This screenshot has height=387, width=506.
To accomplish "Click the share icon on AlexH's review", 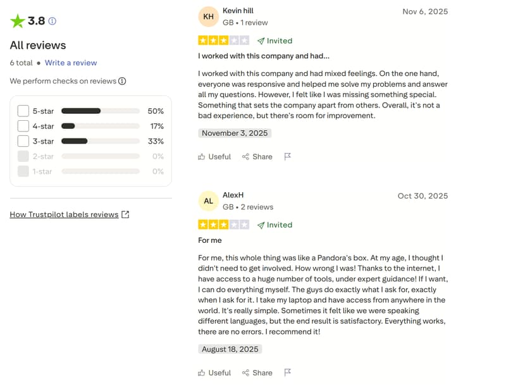I will [245, 372].
